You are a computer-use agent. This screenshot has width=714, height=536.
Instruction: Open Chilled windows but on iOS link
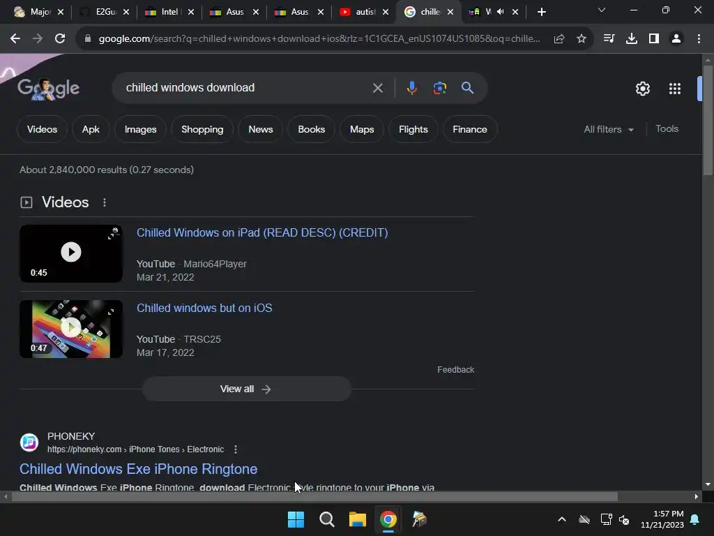pos(204,308)
